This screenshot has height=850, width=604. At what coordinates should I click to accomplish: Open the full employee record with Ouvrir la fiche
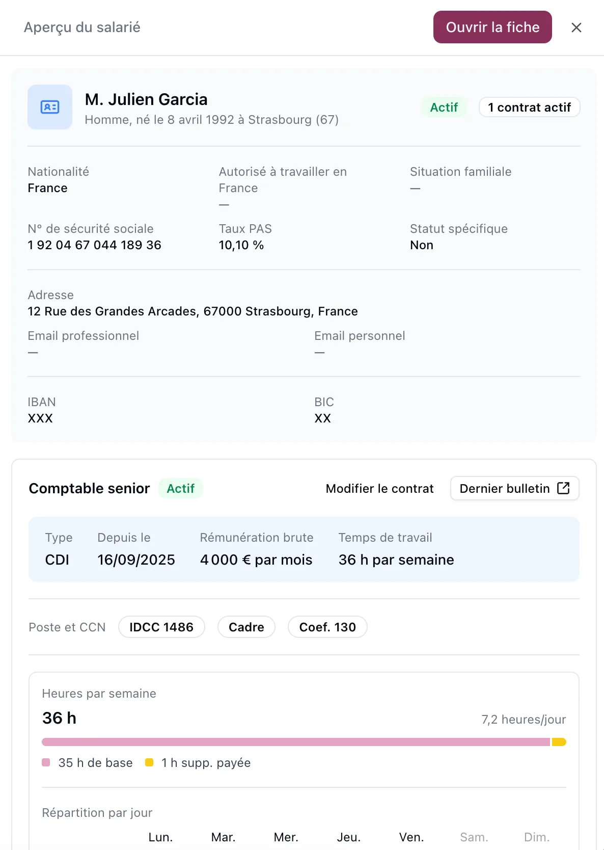492,27
